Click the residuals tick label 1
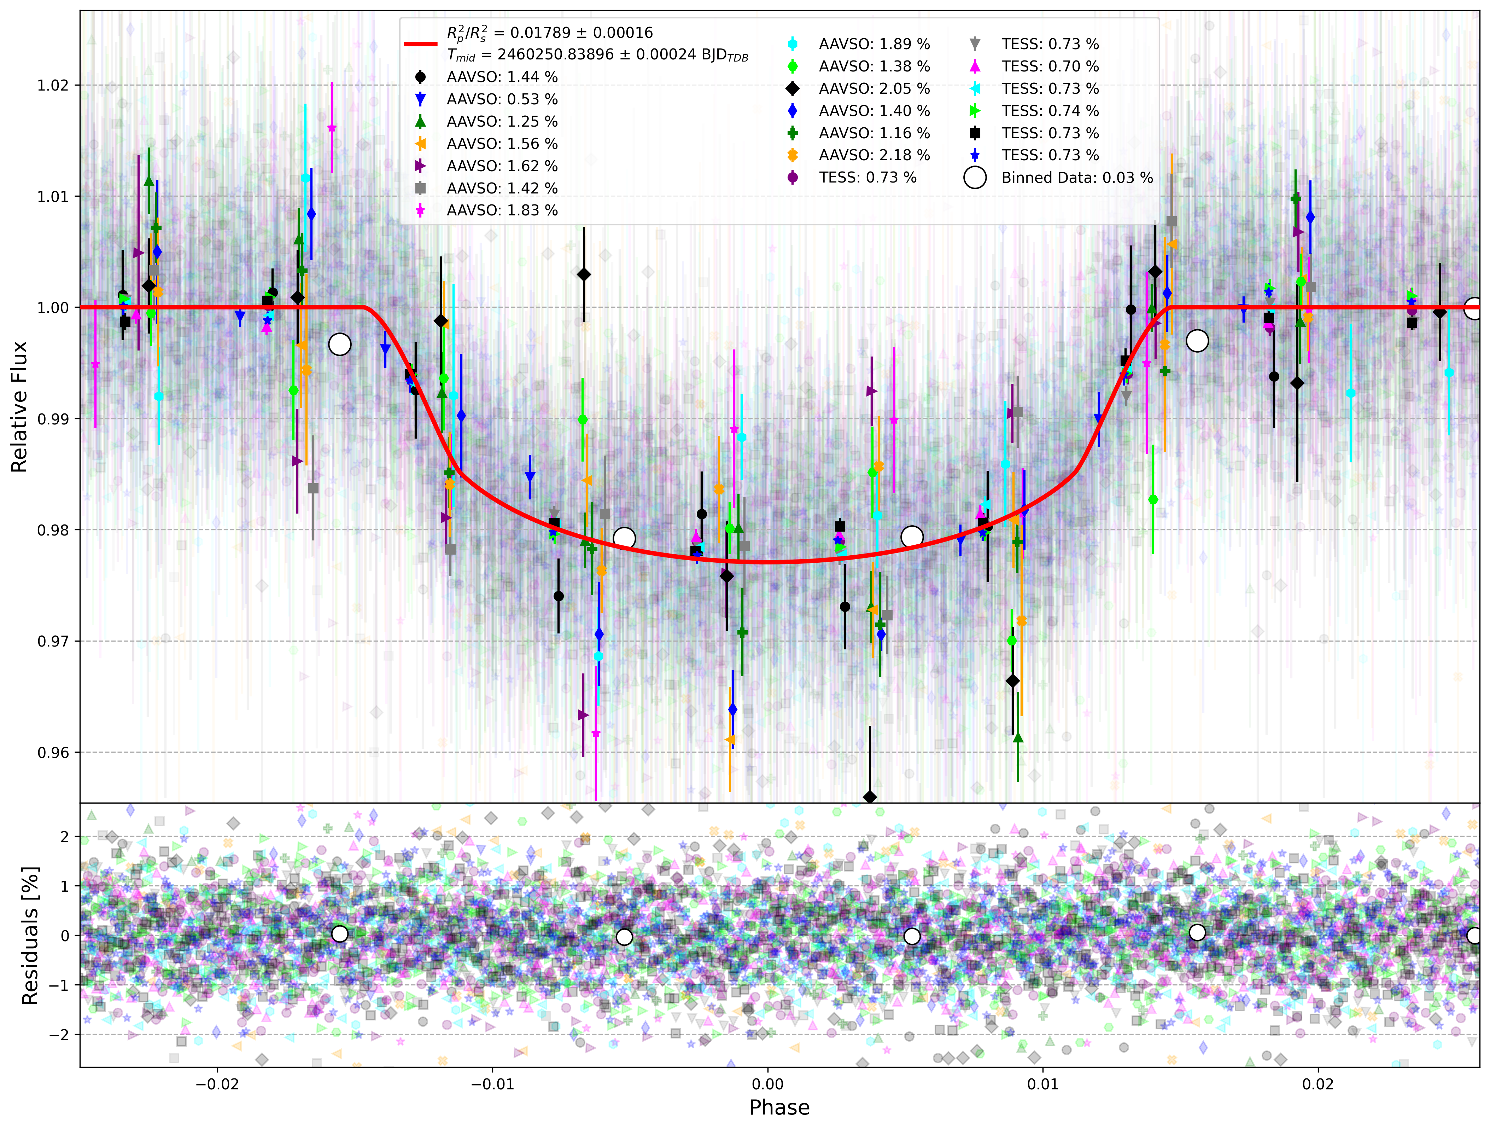The image size is (1490, 1129). [65, 886]
